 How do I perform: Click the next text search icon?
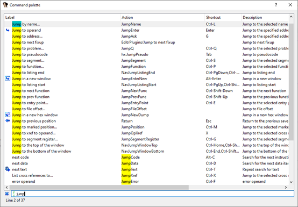(8, 169)
